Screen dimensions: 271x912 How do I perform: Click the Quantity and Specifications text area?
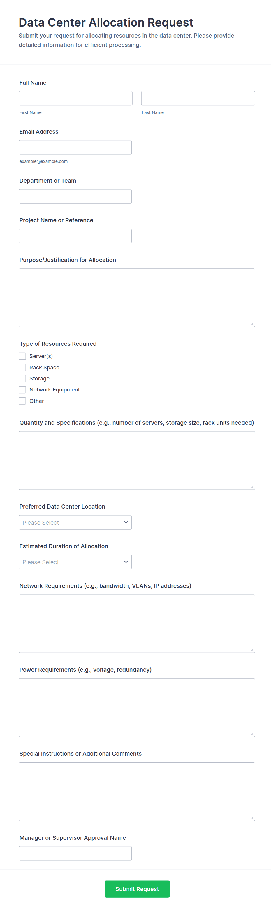point(137,460)
